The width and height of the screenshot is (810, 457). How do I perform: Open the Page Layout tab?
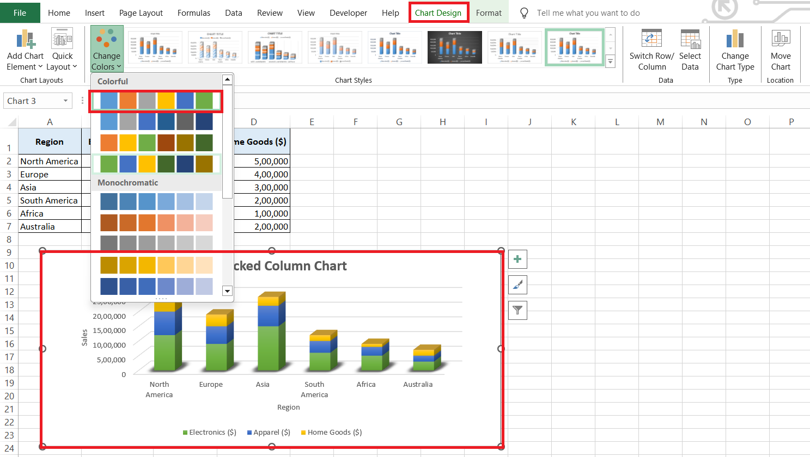point(141,13)
